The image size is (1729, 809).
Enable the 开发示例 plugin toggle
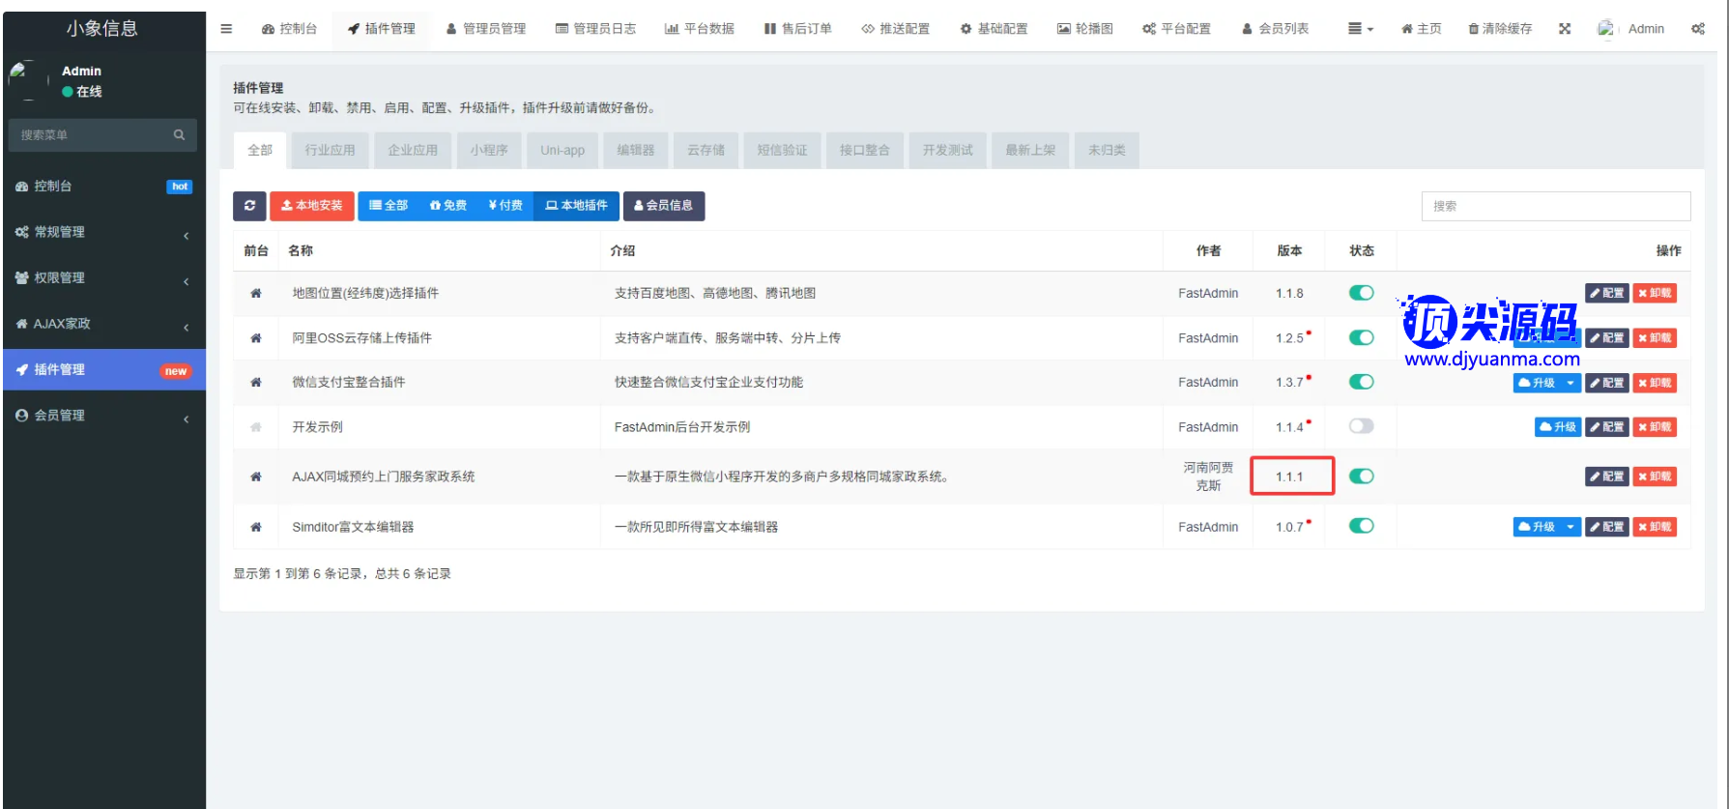pyautogui.click(x=1361, y=426)
